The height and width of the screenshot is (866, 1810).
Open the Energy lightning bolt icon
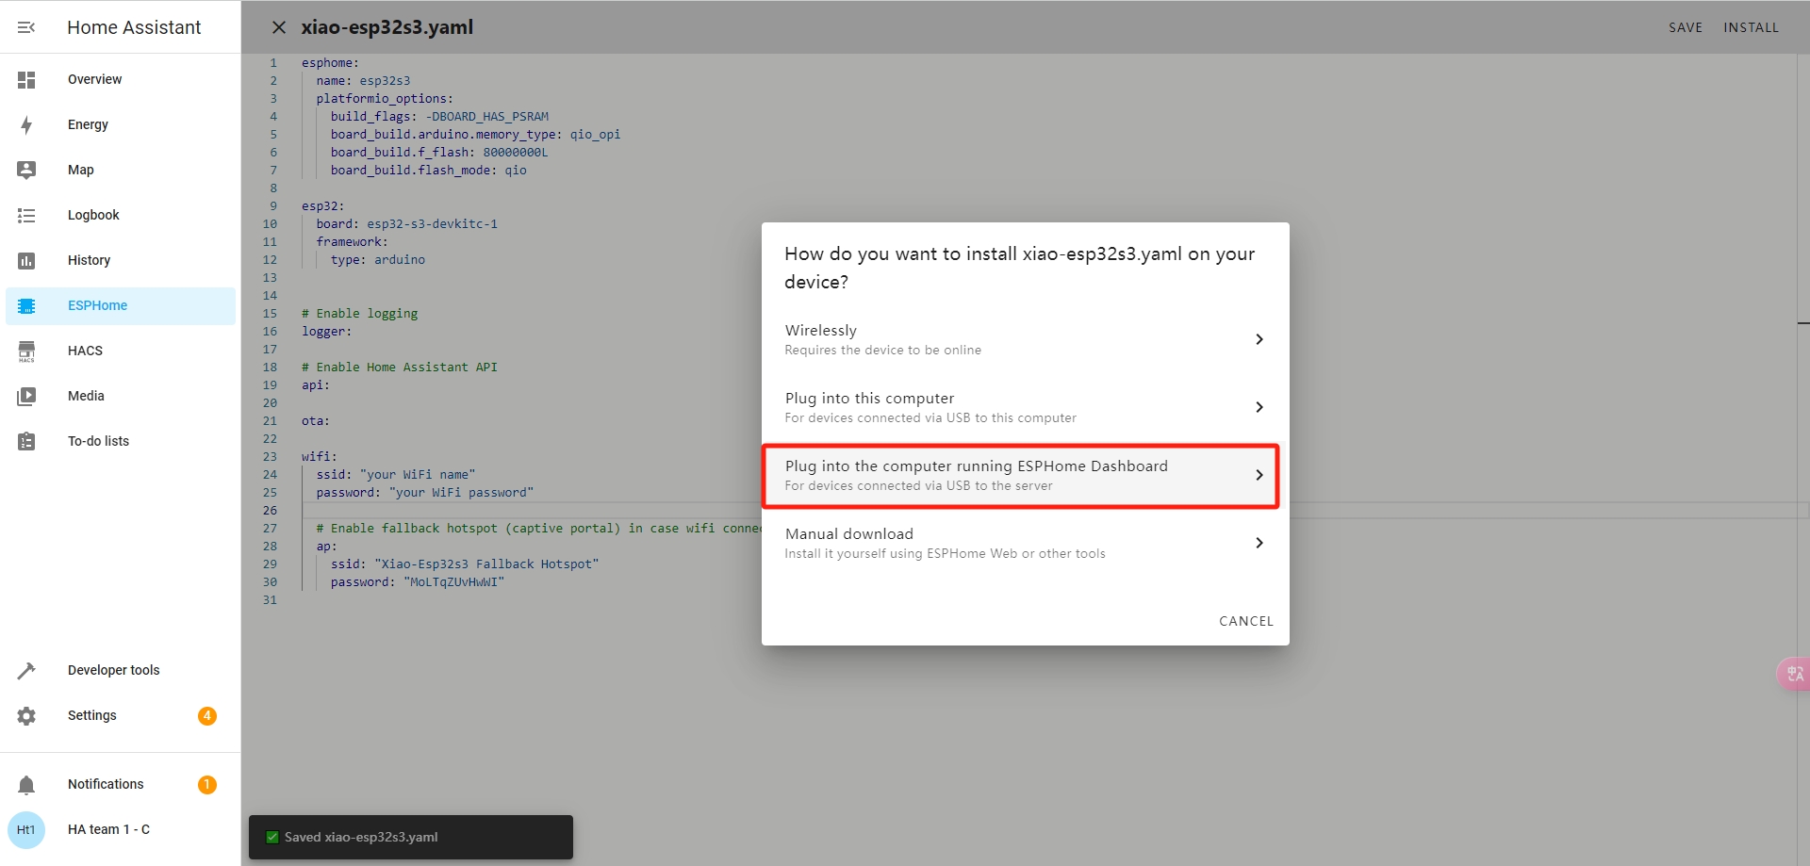pyautogui.click(x=26, y=125)
